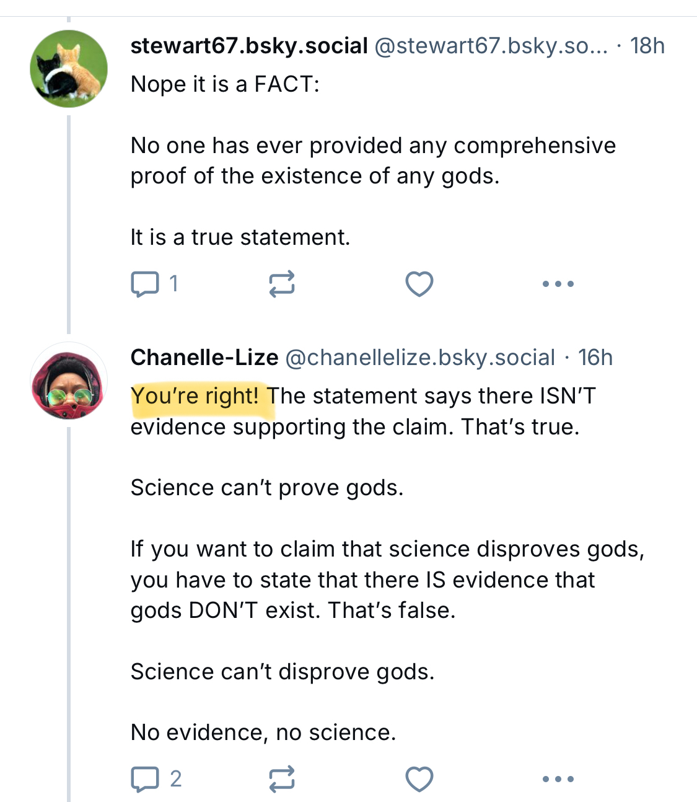This screenshot has width=697, height=802.
Task: Repost stewart67's post
Action: 282,284
